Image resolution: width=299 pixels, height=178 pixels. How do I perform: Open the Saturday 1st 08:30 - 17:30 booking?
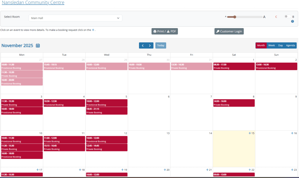click(234, 66)
